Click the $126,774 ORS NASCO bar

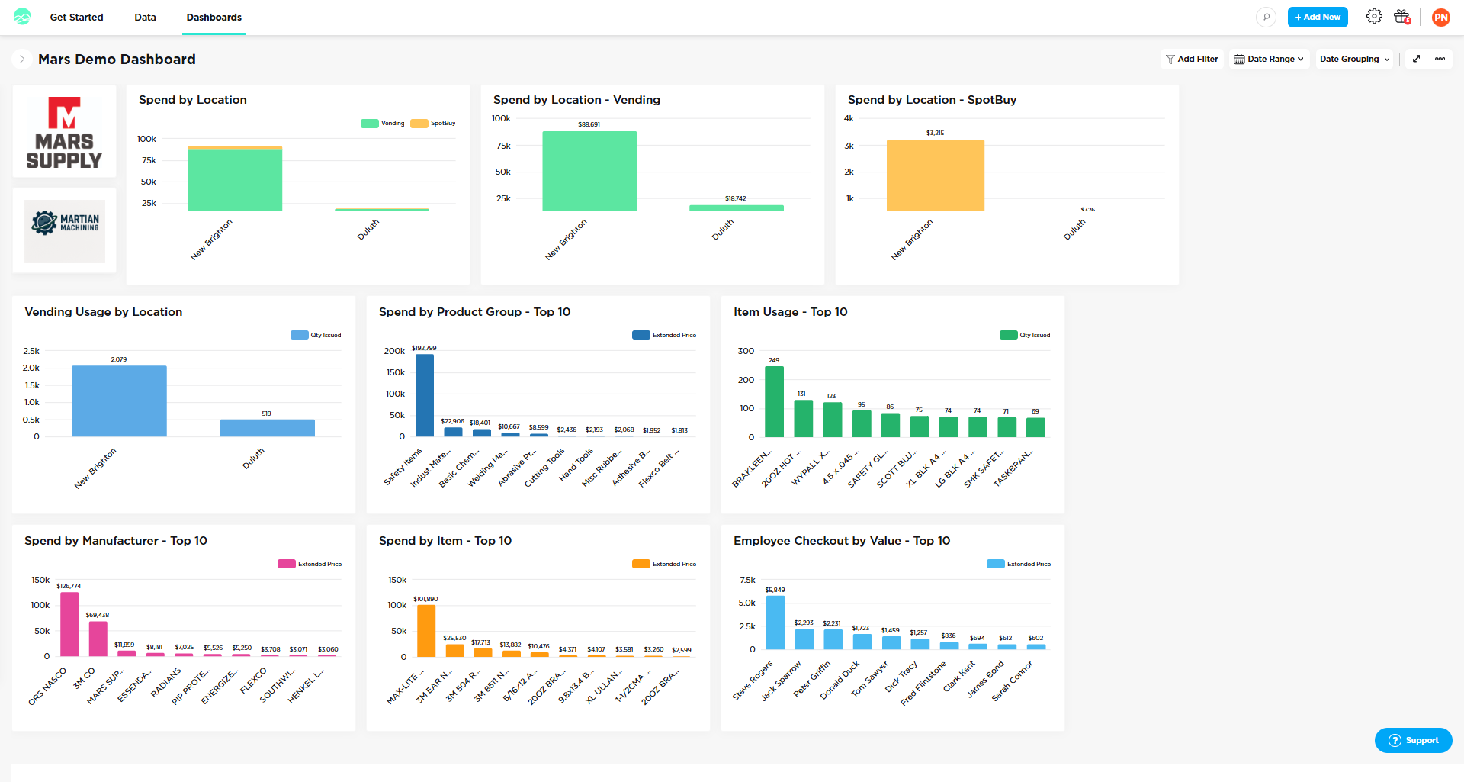(x=69, y=624)
